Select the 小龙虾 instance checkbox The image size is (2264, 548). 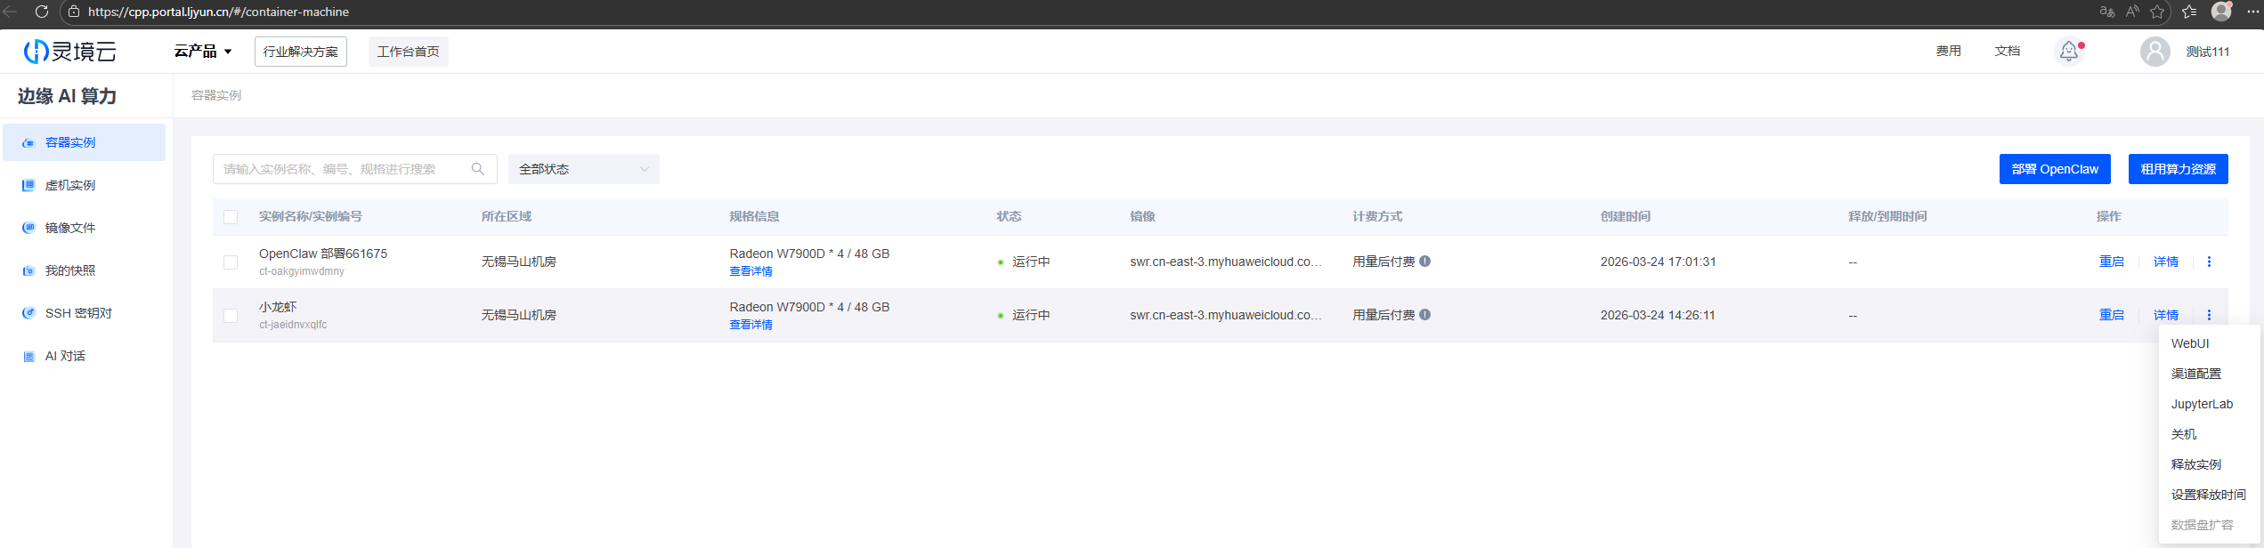(x=231, y=316)
